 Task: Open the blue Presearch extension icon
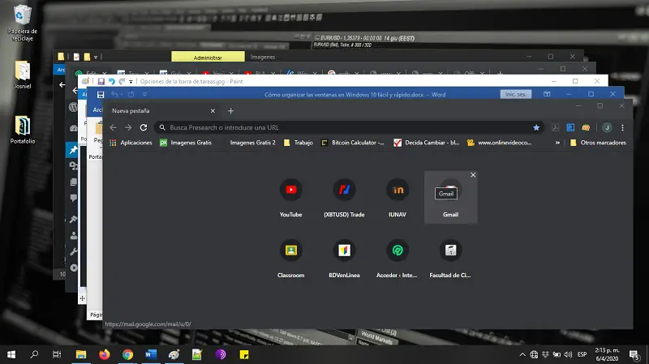[570, 127]
